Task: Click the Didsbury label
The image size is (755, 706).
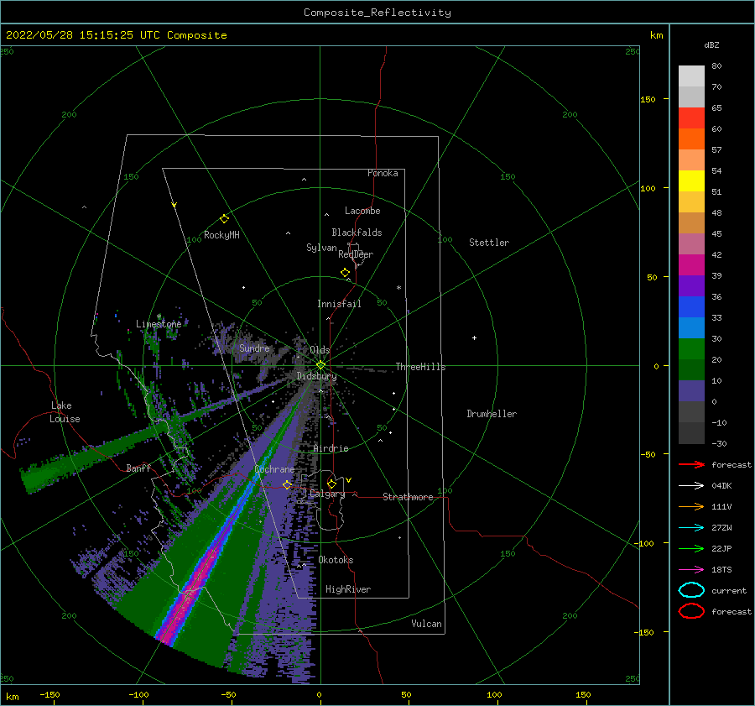Action: [316, 376]
